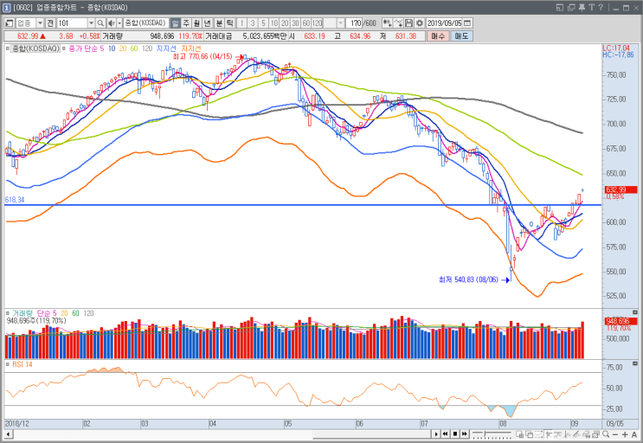Toggle the daily (일) period button
This screenshot has height=443, width=643.
pyautogui.click(x=176, y=23)
